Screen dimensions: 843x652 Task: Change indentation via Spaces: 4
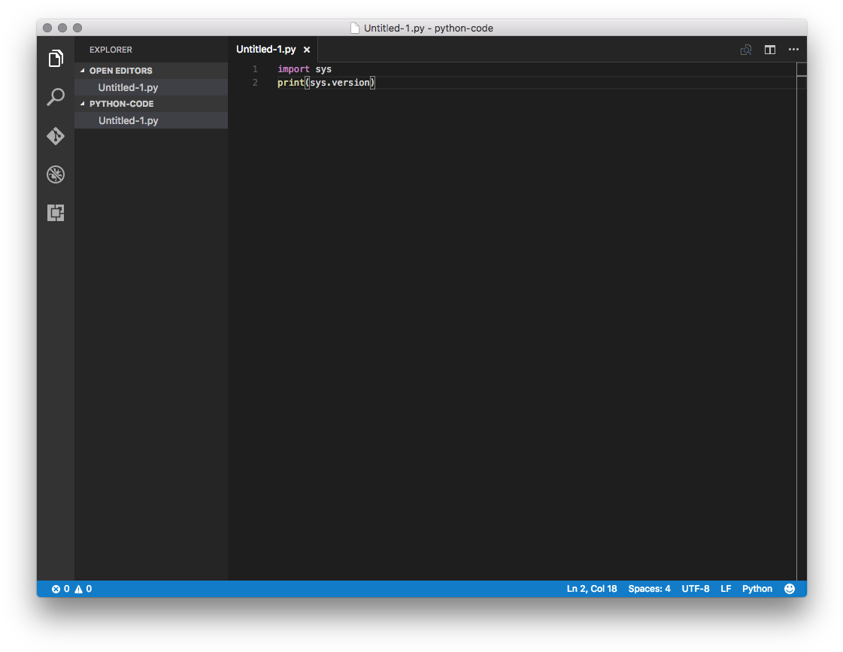649,589
